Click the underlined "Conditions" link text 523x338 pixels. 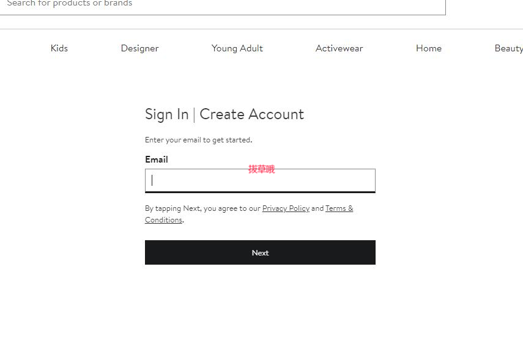pos(163,220)
